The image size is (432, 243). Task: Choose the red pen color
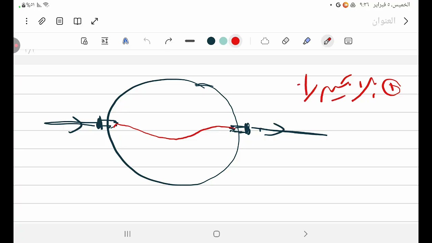pos(236,41)
